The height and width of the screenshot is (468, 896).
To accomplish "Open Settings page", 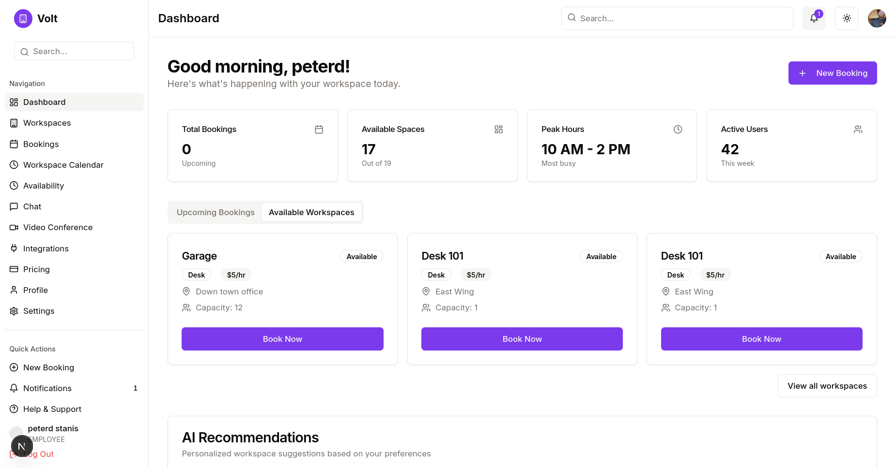I will [x=74, y=311].
